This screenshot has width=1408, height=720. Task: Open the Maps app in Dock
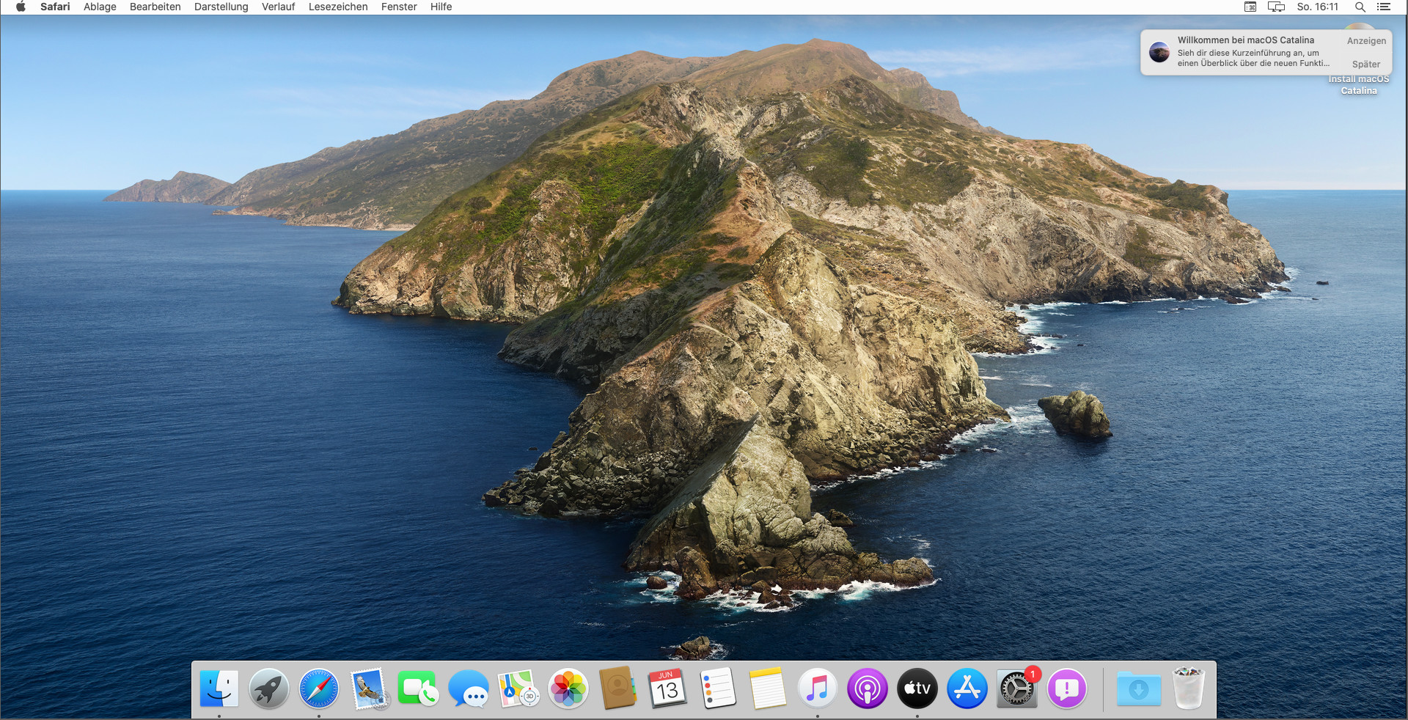[x=518, y=689]
